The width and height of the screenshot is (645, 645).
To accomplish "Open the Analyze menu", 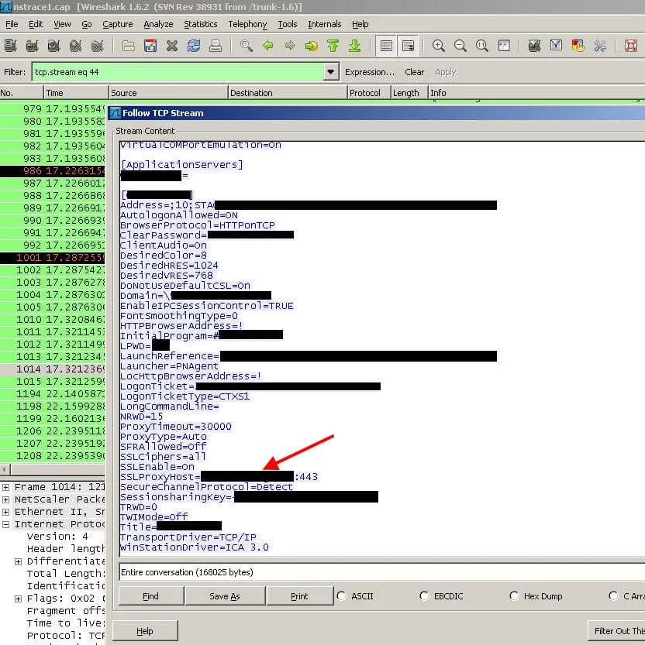I will pyautogui.click(x=158, y=24).
